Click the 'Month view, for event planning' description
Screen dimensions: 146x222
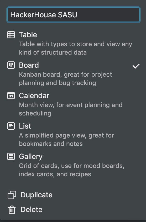pos(71,109)
